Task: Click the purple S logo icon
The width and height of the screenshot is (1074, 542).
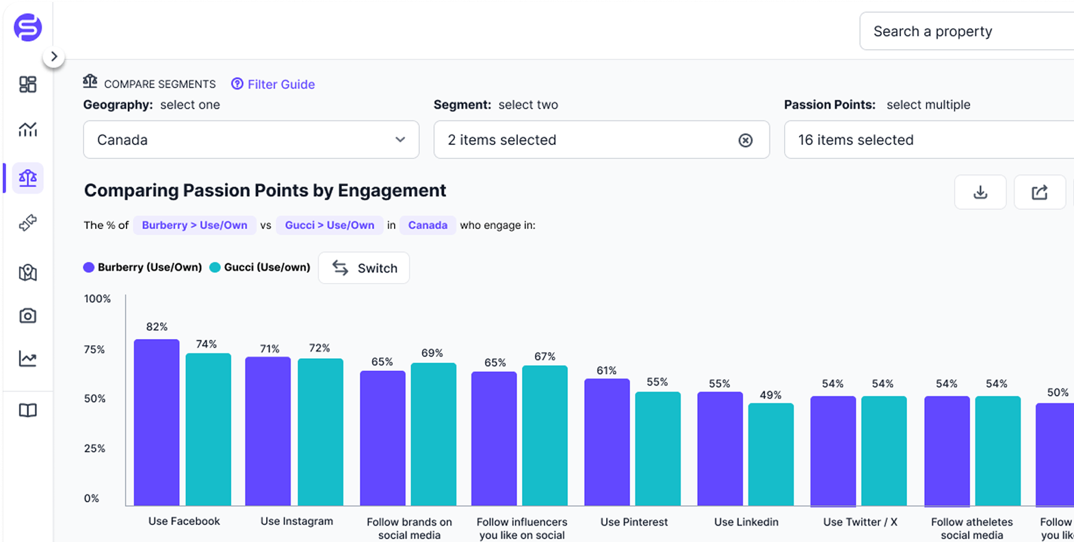Action: click(27, 27)
